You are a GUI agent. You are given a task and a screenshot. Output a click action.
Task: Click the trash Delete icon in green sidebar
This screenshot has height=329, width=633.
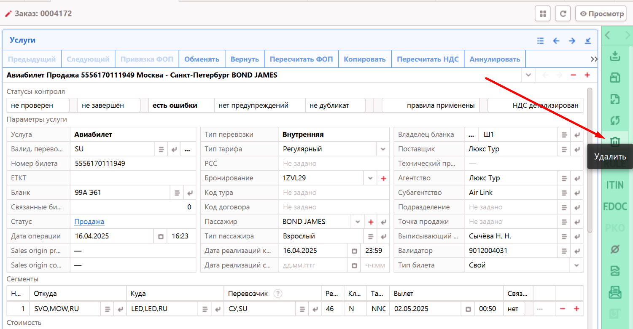[615, 142]
